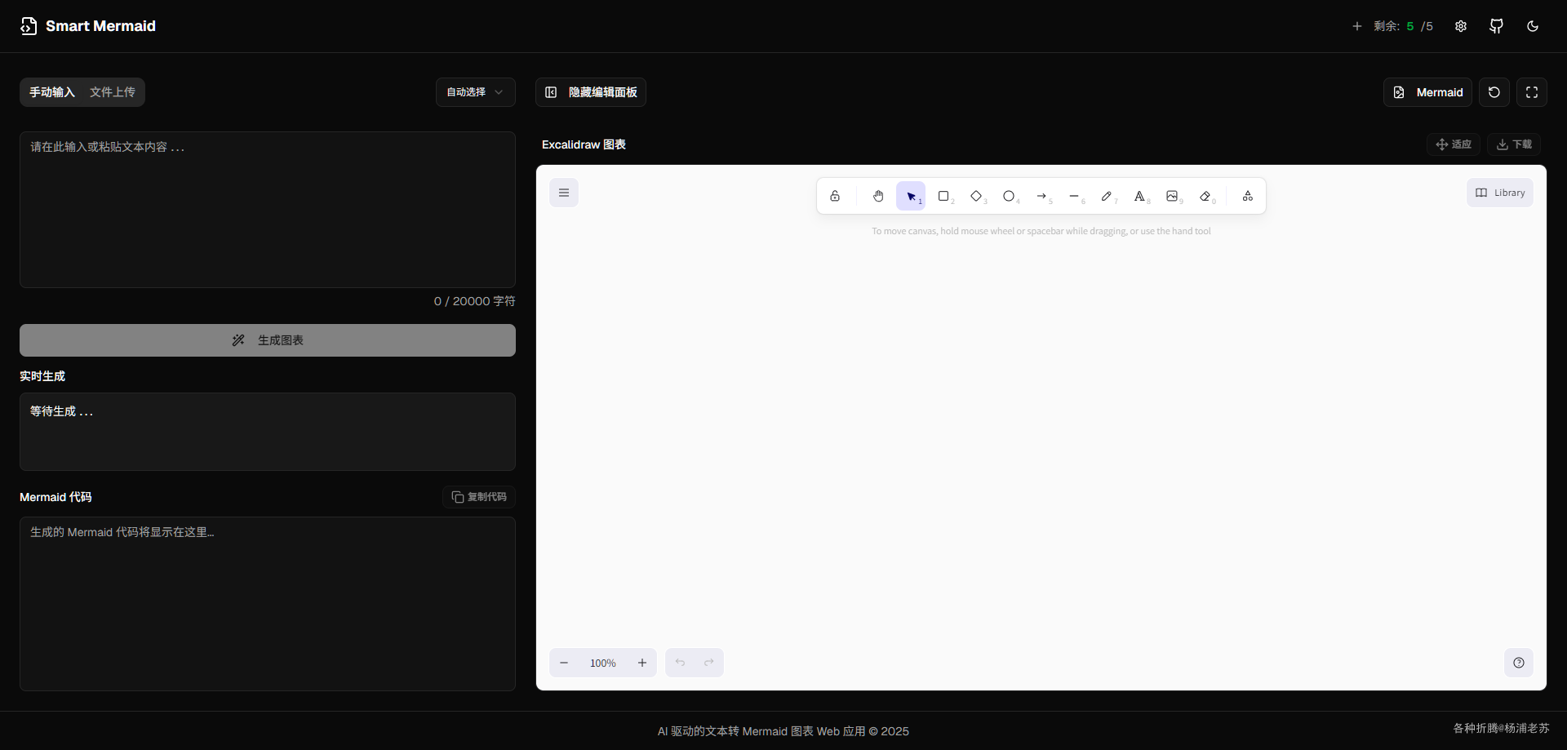Open settings via the gear icon
The image size is (1567, 750).
1461,26
